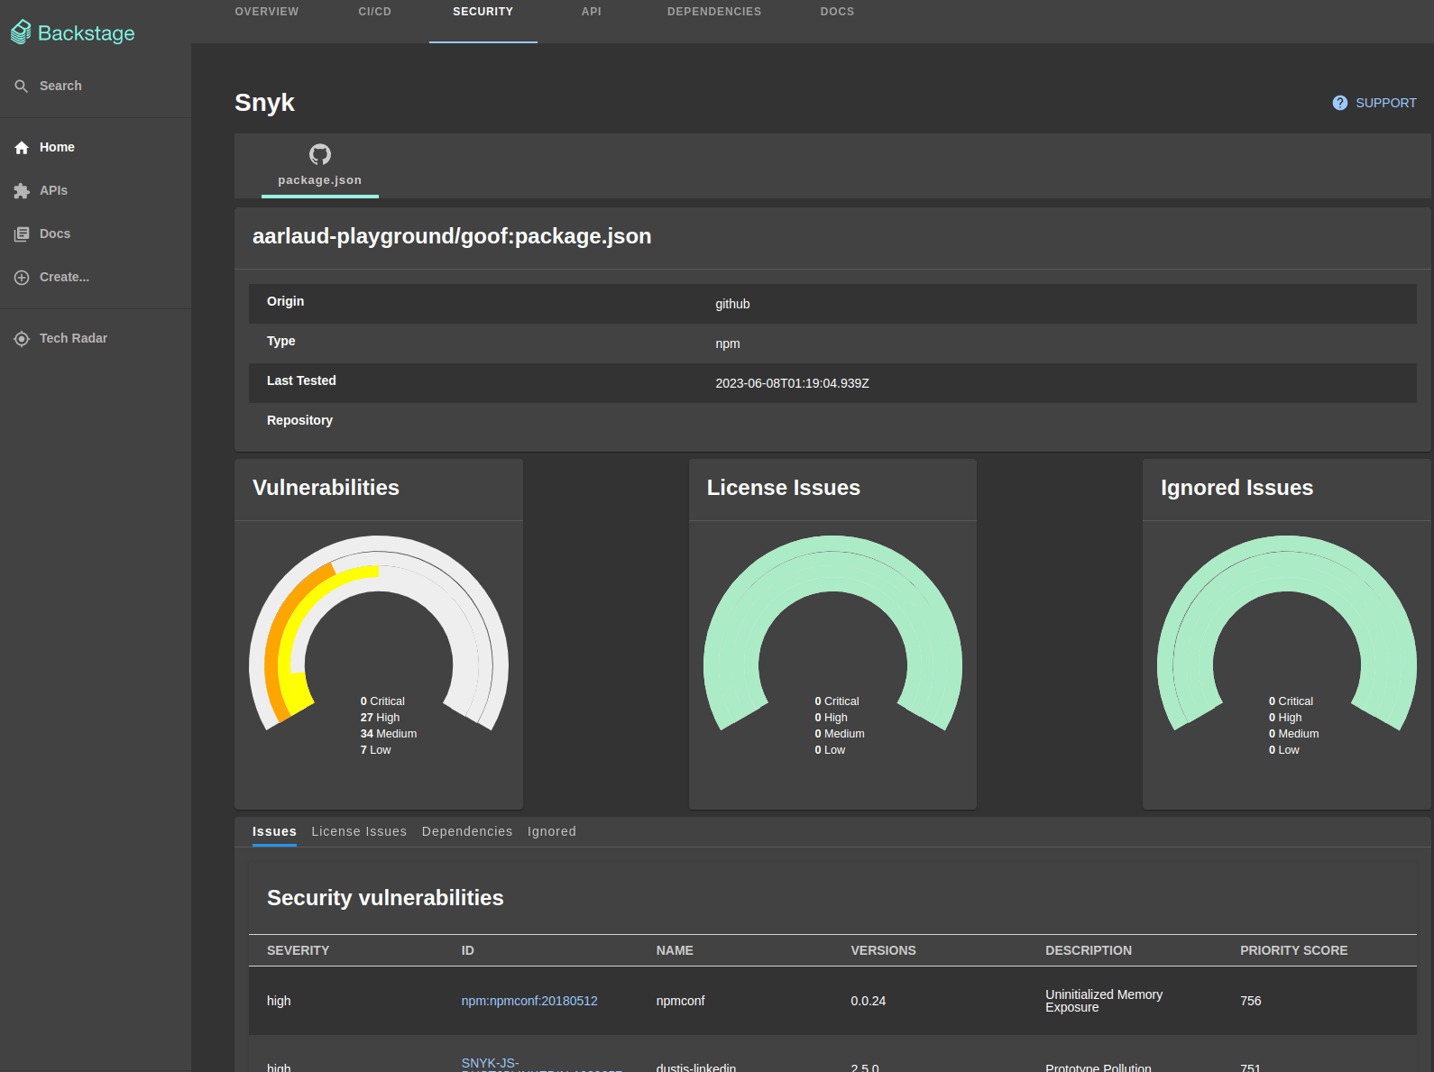Click the PRIORITY SCORE column header
1434x1072 pixels.
pos(1293,950)
